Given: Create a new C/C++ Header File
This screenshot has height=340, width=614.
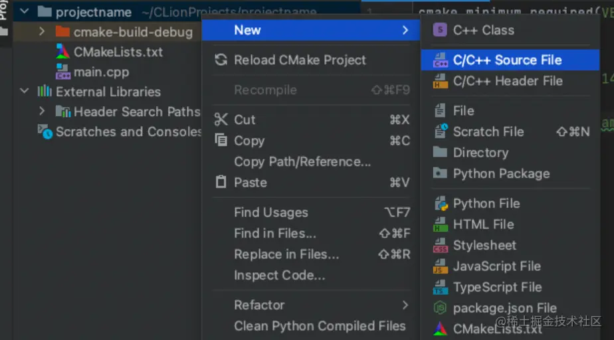Looking at the screenshot, I should (510, 81).
